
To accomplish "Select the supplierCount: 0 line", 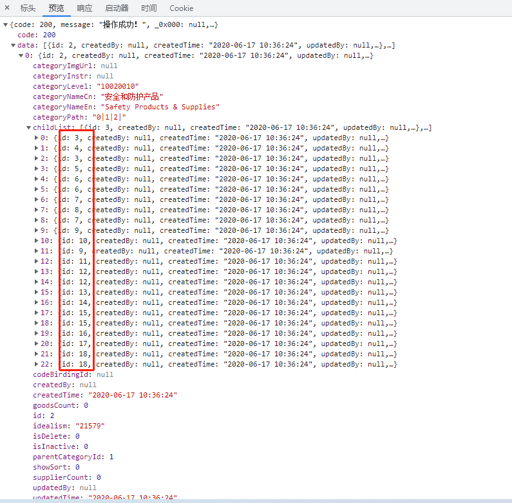I will coord(67,477).
